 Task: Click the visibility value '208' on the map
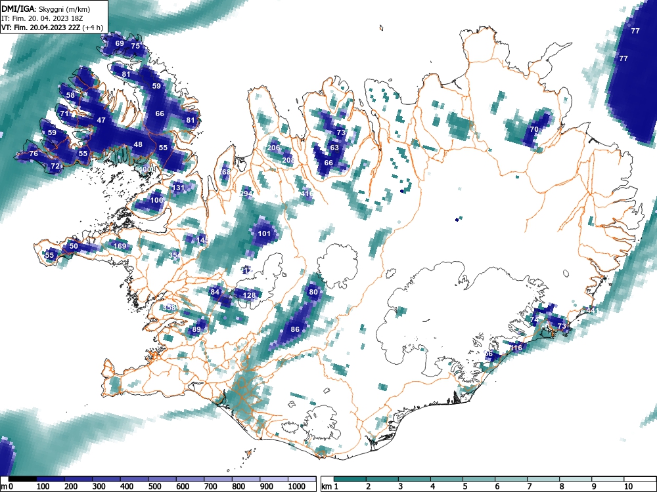click(288, 160)
